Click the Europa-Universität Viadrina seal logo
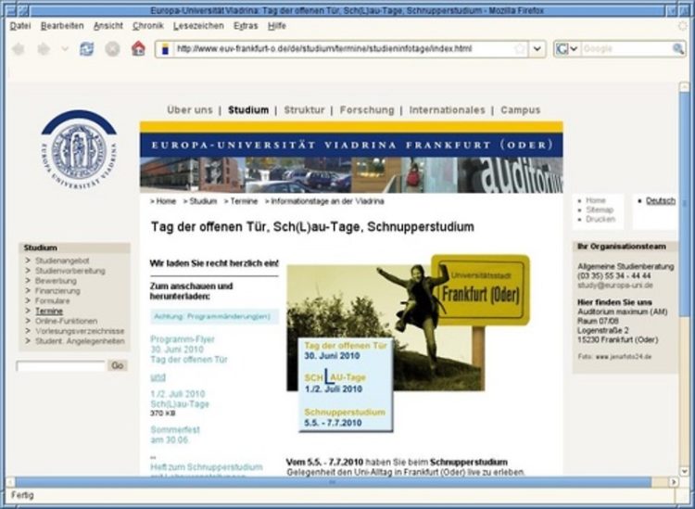 79,151
